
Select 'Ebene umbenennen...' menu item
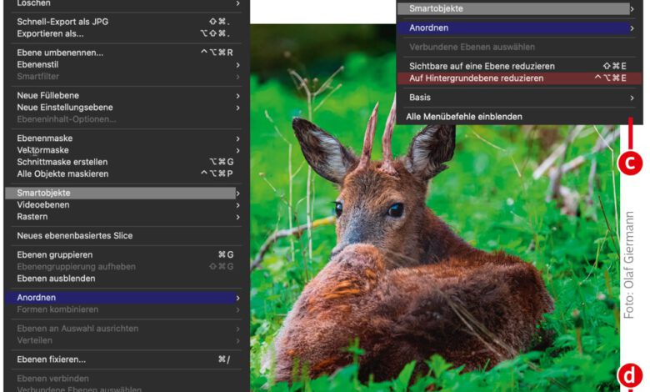click(60, 53)
